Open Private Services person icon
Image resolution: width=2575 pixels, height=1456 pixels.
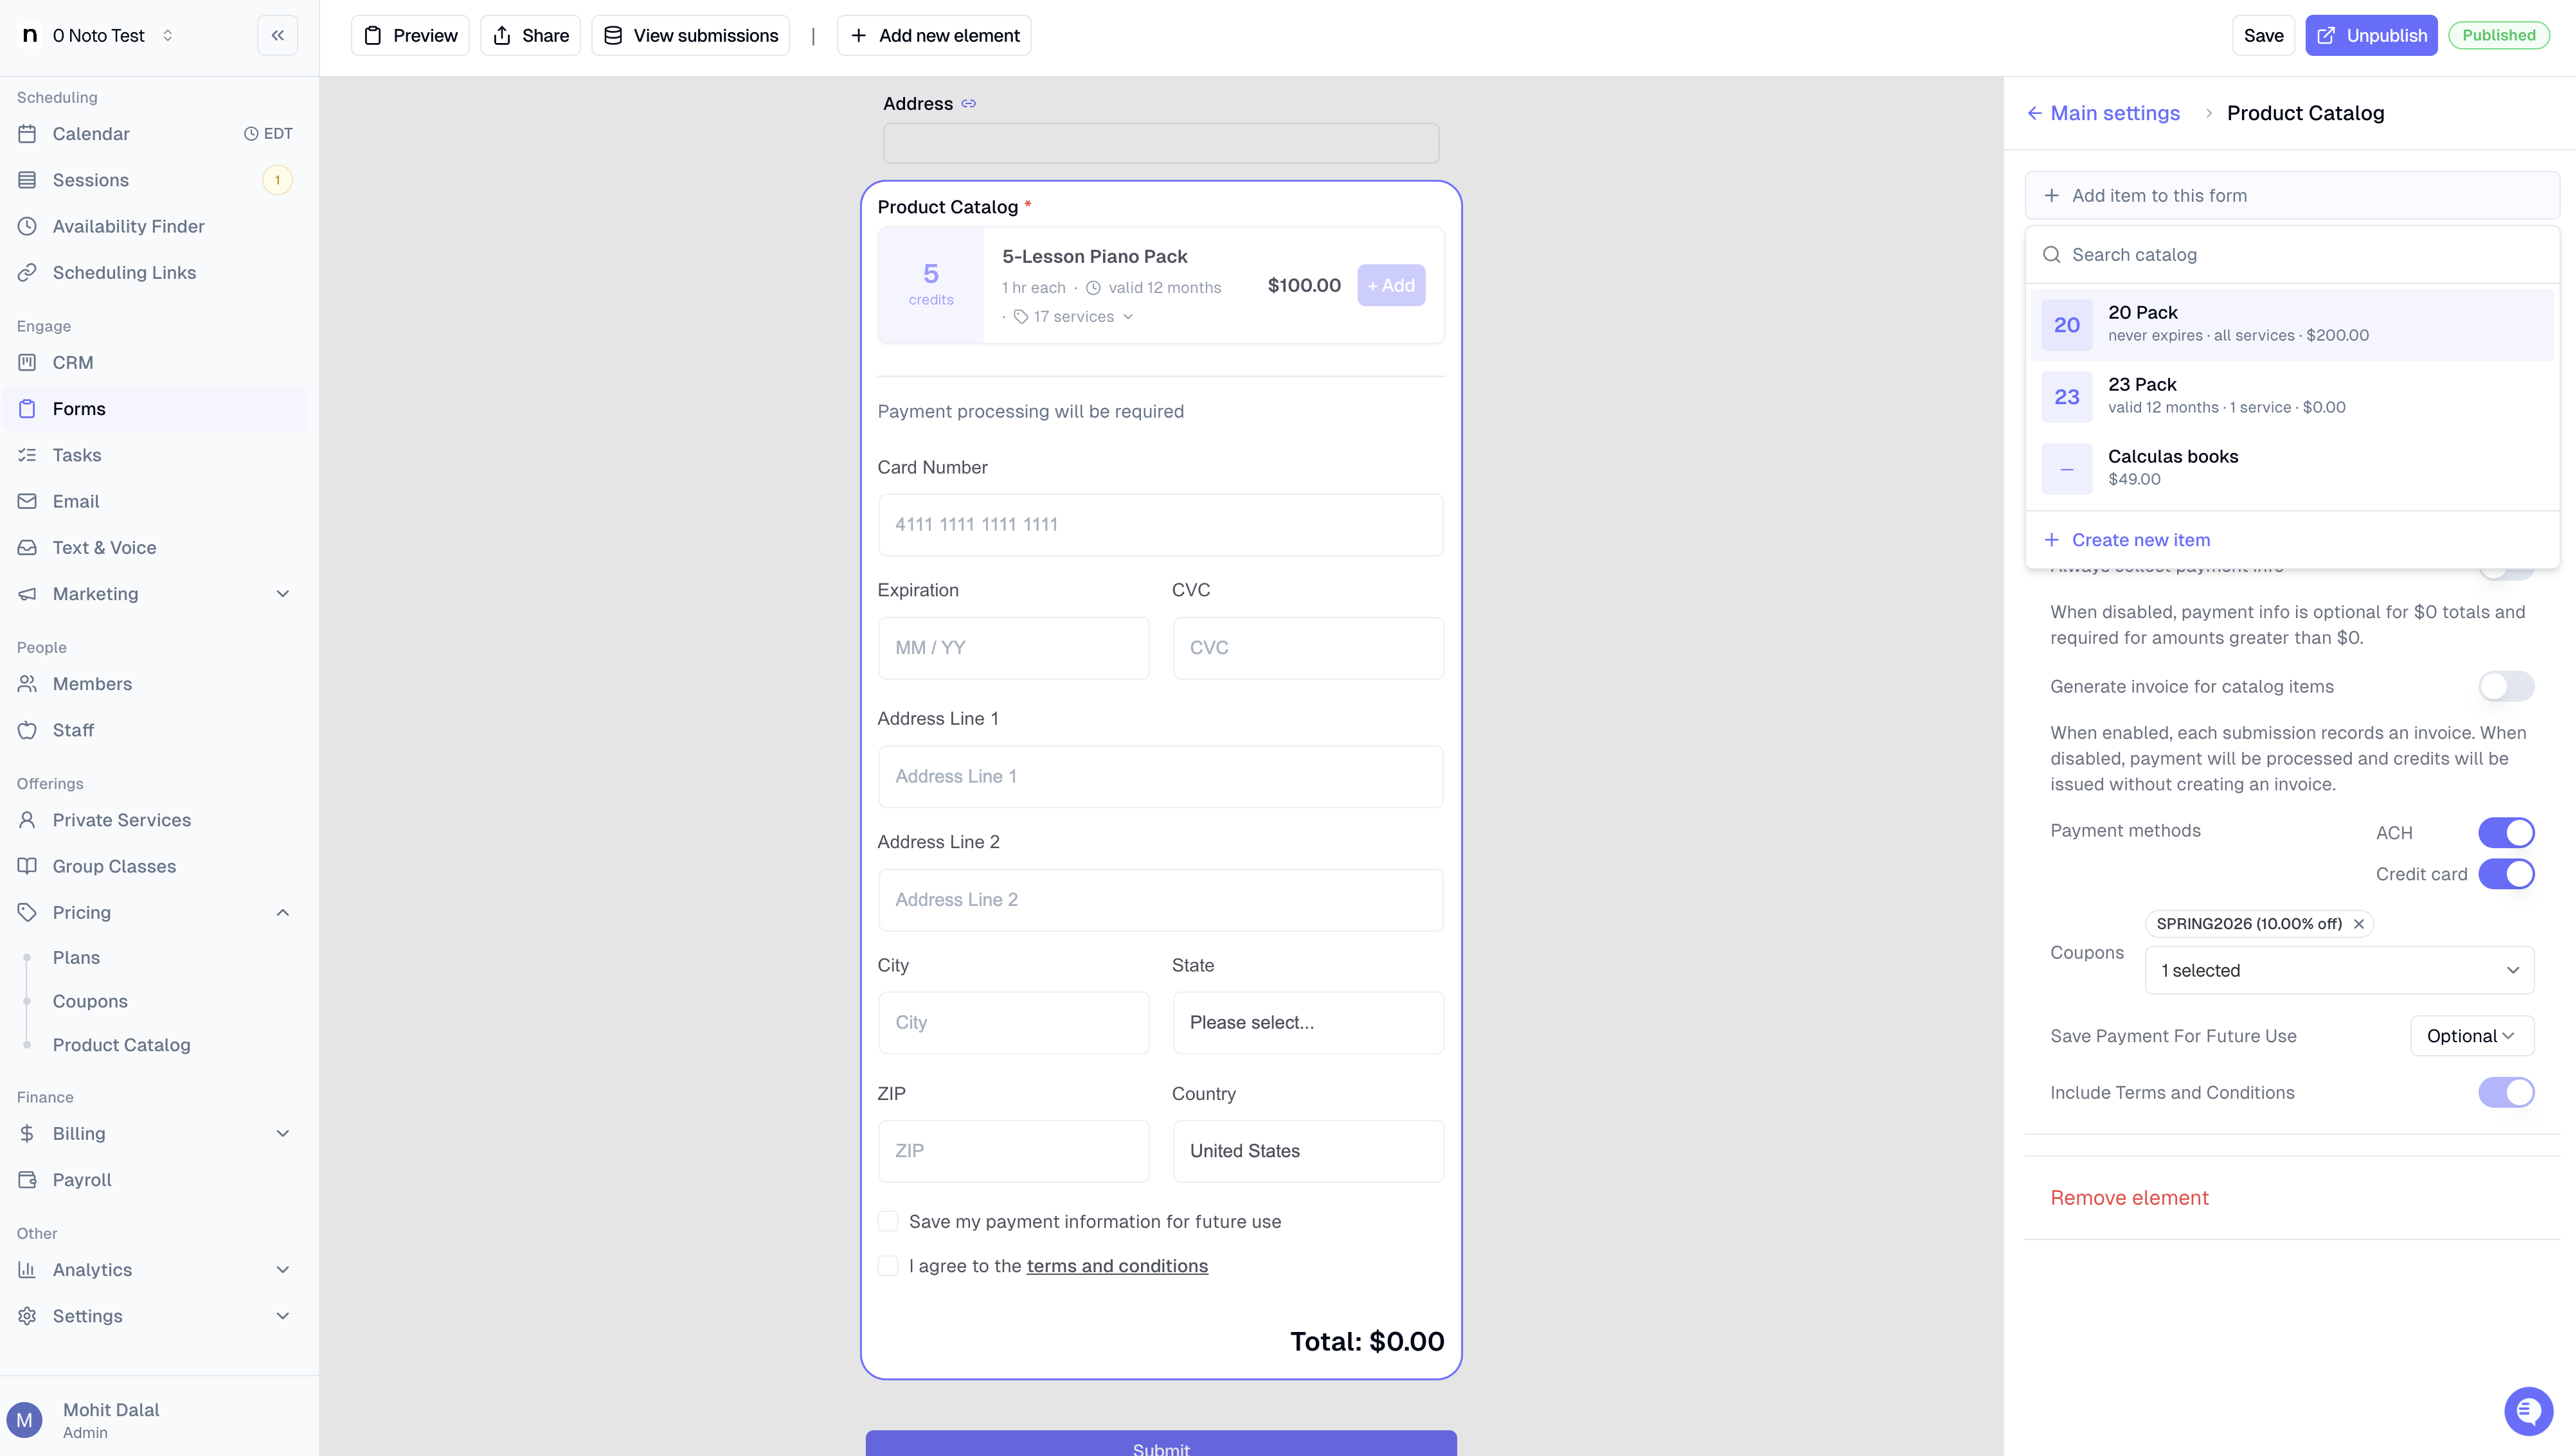[x=27, y=820]
